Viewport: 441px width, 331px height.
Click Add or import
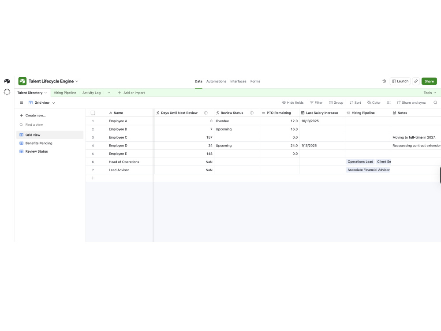[x=131, y=93]
